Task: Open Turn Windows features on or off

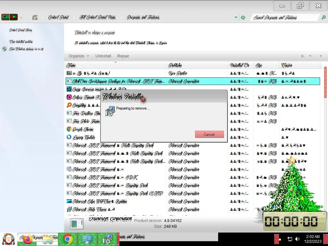Action: point(26,49)
